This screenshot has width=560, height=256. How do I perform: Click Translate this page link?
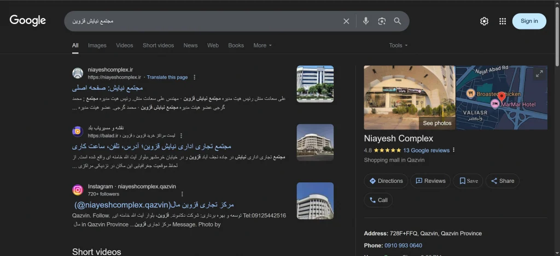click(167, 78)
